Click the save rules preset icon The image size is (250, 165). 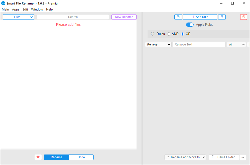pos(178,17)
